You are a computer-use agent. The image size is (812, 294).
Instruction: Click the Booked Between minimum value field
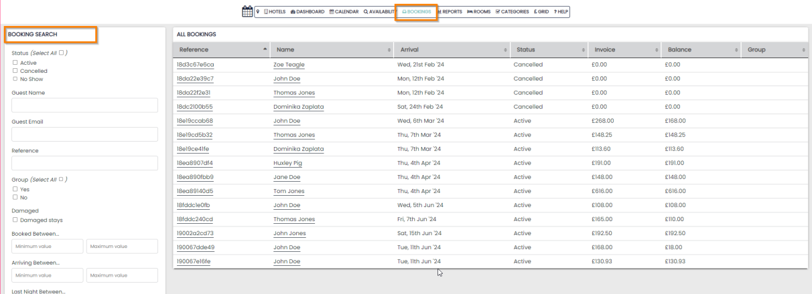tap(47, 247)
